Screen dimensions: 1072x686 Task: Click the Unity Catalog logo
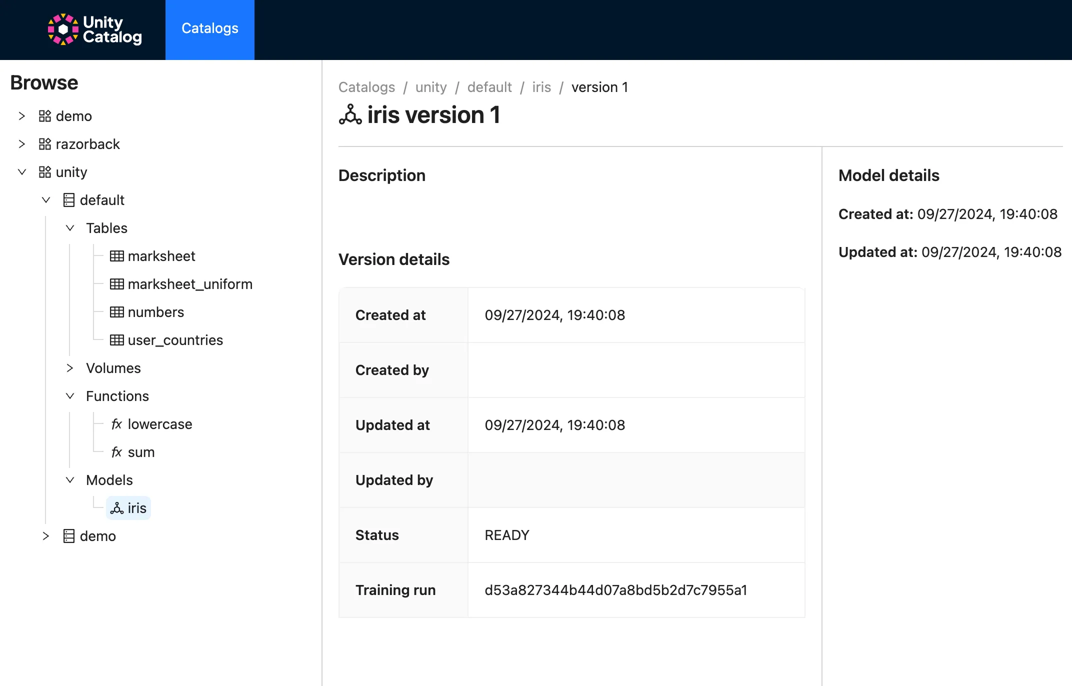click(x=94, y=29)
